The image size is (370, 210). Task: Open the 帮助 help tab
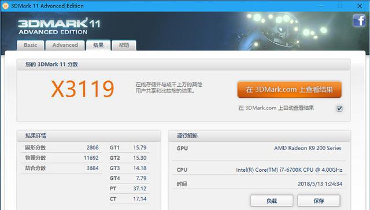124,45
